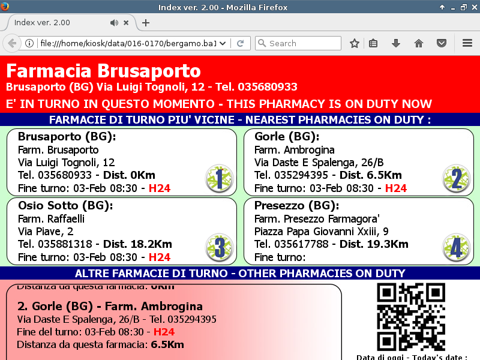The height and width of the screenshot is (360, 480).
Task: Open the Firefox hamburger menu
Action: coord(467,43)
